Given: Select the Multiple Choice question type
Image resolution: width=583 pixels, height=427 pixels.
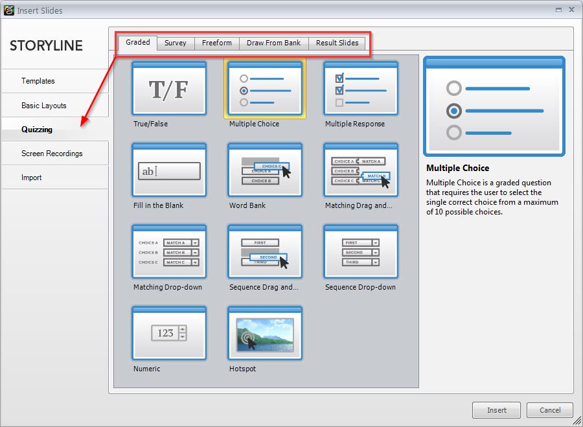Looking at the screenshot, I should 264,89.
